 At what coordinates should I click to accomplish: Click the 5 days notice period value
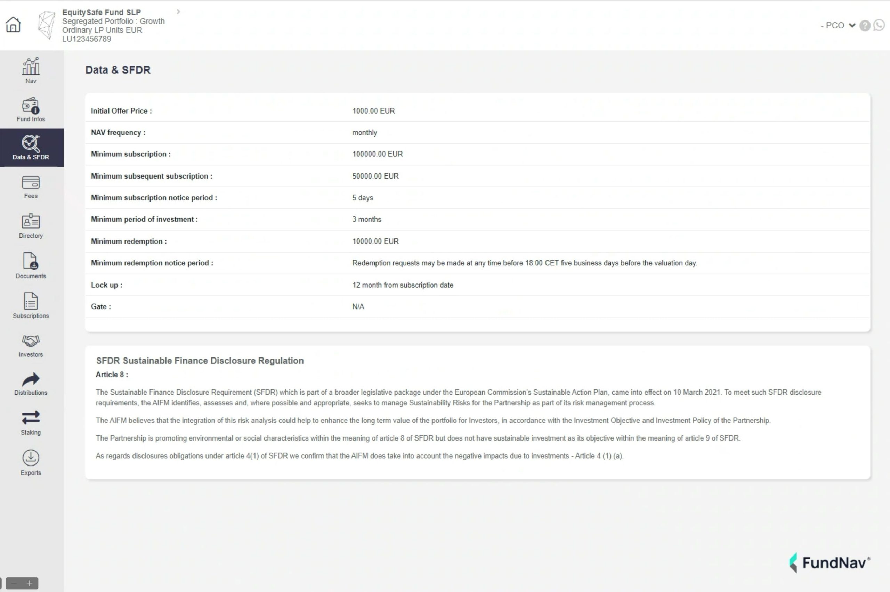pos(363,197)
